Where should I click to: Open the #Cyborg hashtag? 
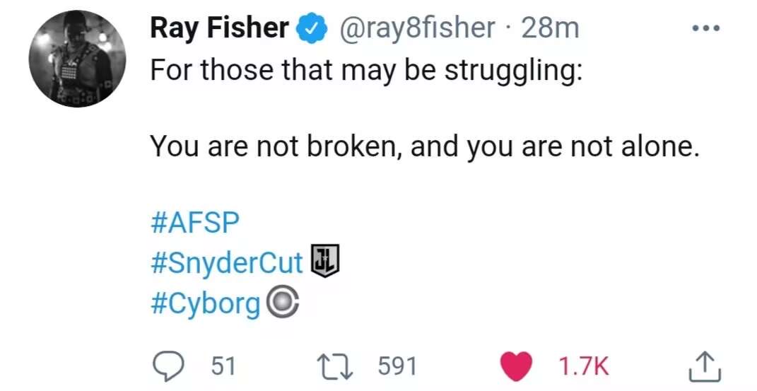point(206,304)
